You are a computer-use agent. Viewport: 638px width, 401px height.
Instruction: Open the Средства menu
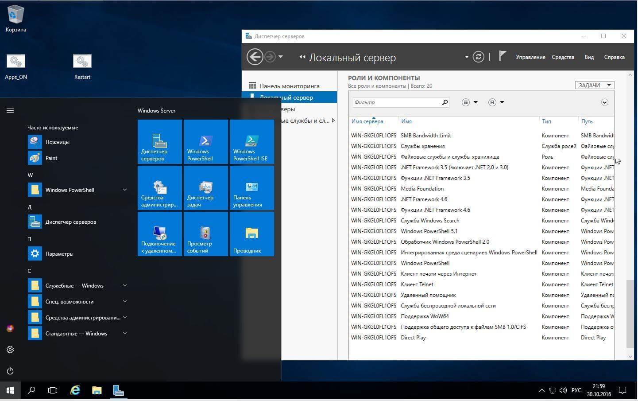(x=563, y=57)
